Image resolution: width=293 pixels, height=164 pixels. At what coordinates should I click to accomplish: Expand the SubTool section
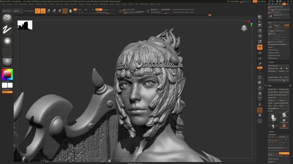271,132
